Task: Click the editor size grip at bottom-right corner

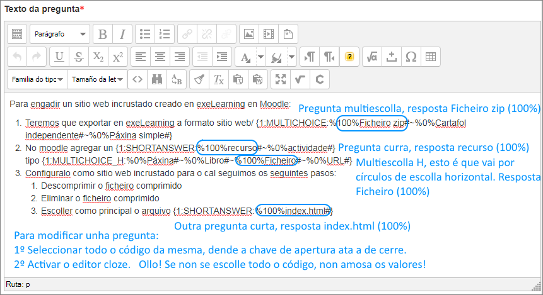Action: click(536, 285)
